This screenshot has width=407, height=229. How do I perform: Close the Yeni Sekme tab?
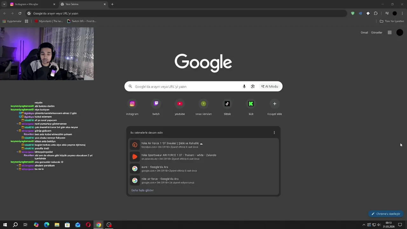point(105,4)
